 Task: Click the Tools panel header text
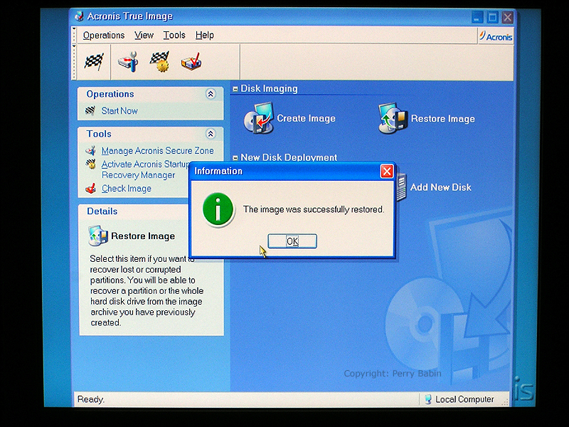[99, 134]
